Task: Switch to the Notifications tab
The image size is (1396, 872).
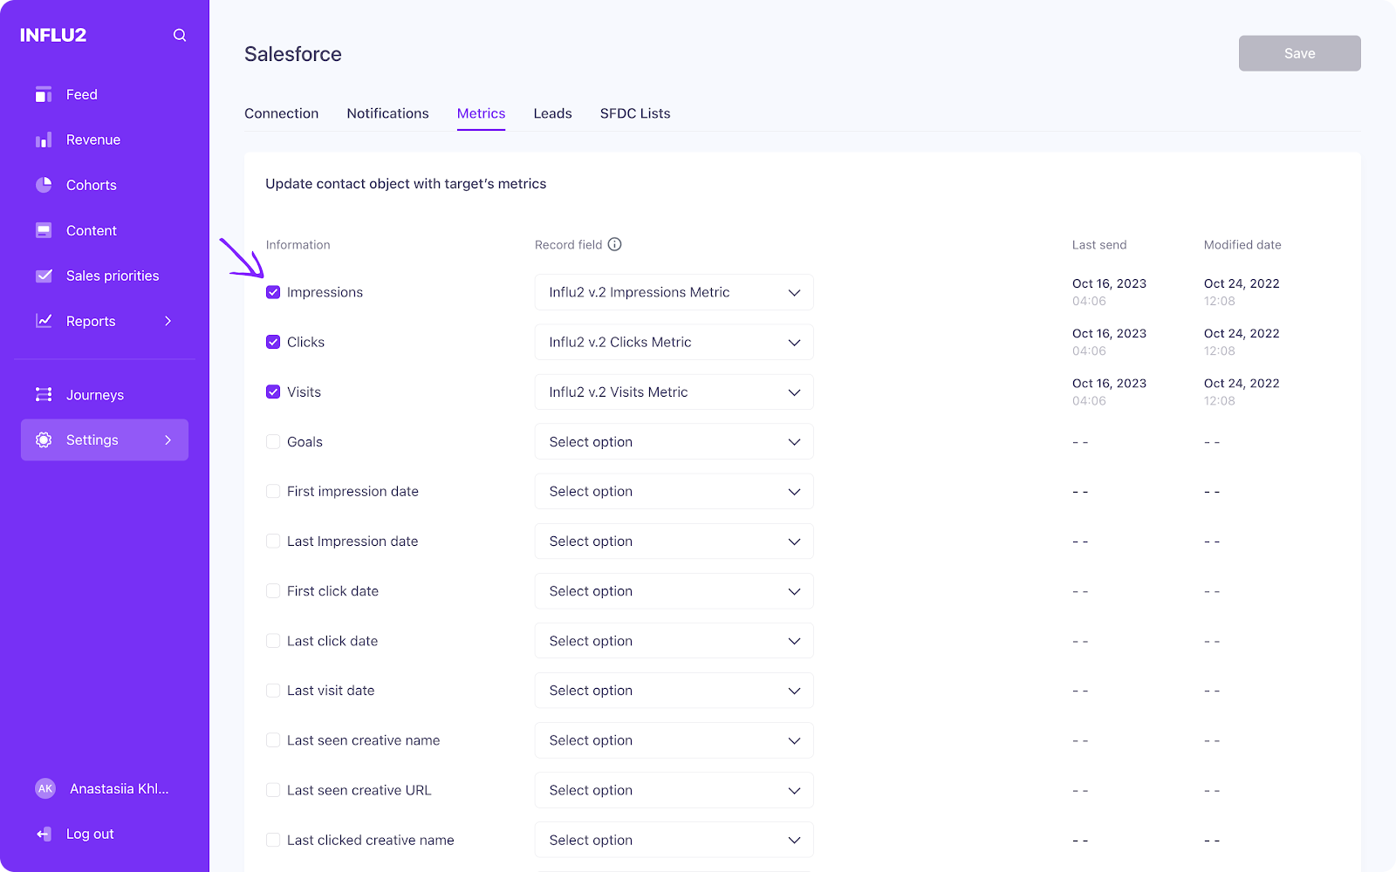Action: point(387,113)
